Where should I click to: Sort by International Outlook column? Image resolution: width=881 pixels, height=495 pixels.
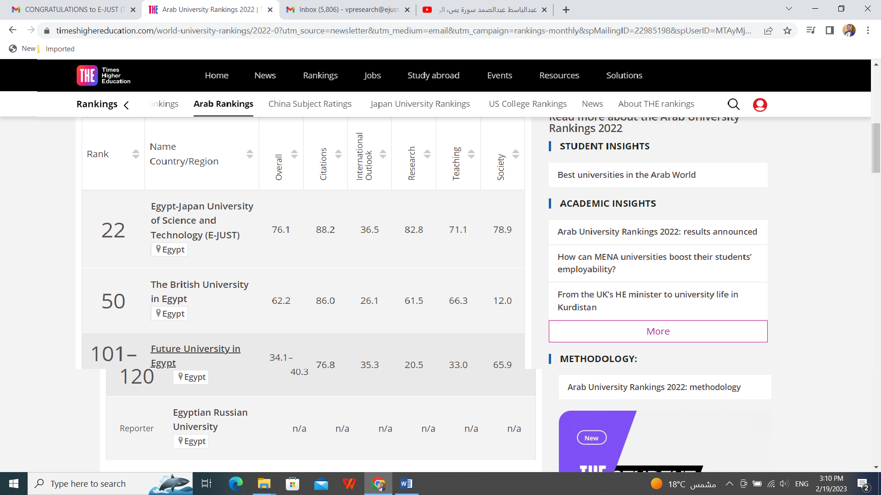click(383, 154)
